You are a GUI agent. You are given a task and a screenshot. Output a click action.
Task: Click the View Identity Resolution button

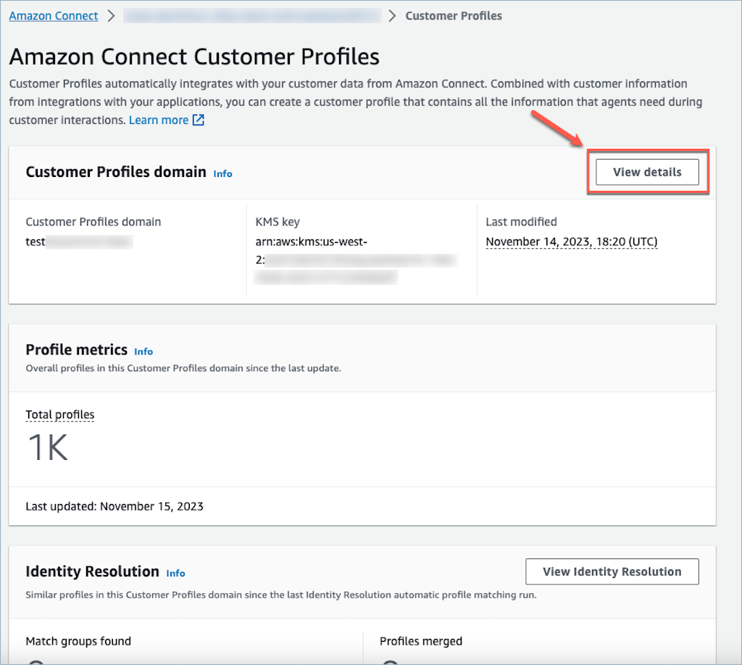pos(612,571)
